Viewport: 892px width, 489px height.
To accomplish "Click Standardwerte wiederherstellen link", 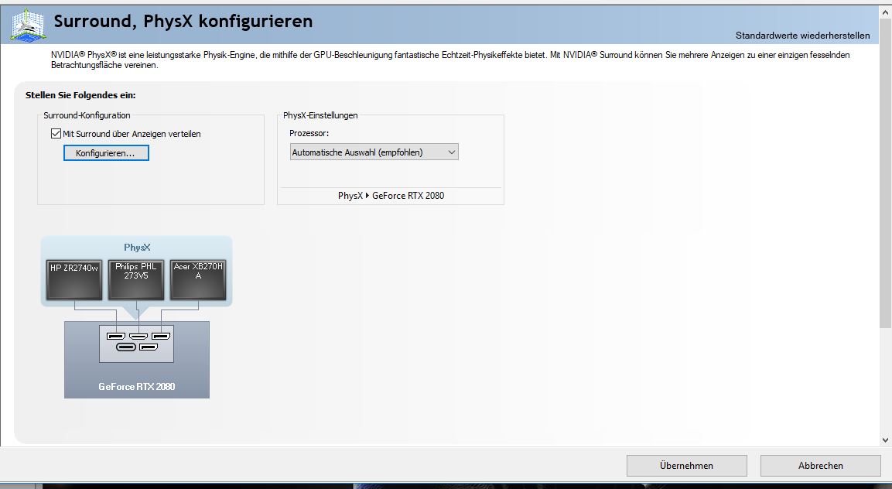I will [802, 36].
